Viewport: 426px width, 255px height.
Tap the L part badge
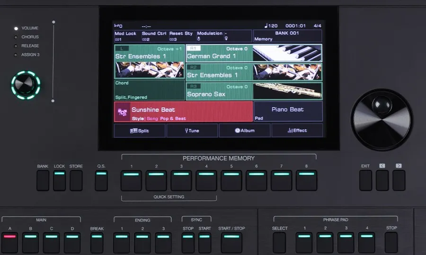[x=122, y=49]
